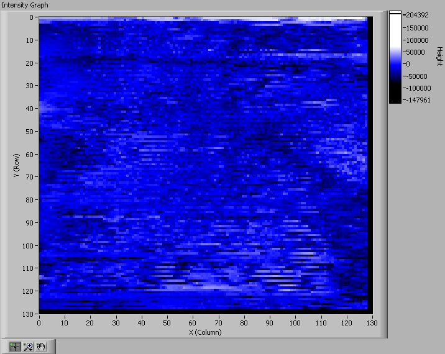
Task: Click the Y axis tick label 110
Action: click(x=28, y=268)
